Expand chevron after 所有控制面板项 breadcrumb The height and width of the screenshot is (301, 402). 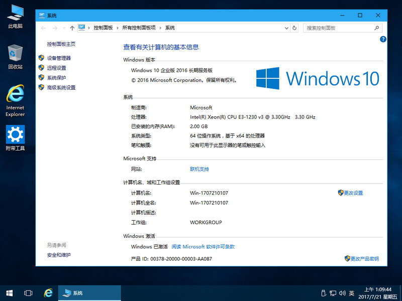[x=160, y=28]
